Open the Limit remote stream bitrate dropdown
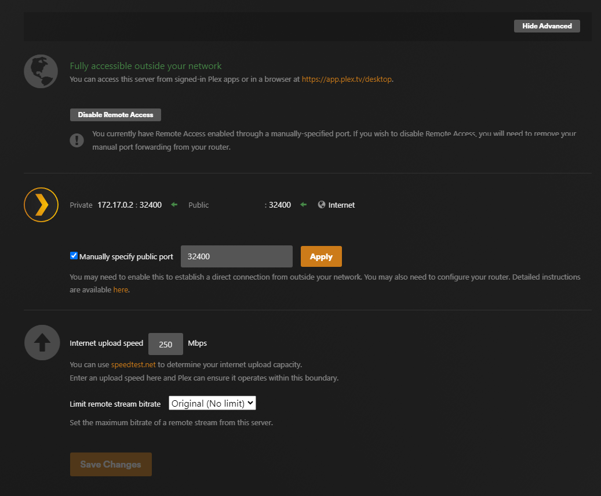601x496 pixels. (x=212, y=403)
